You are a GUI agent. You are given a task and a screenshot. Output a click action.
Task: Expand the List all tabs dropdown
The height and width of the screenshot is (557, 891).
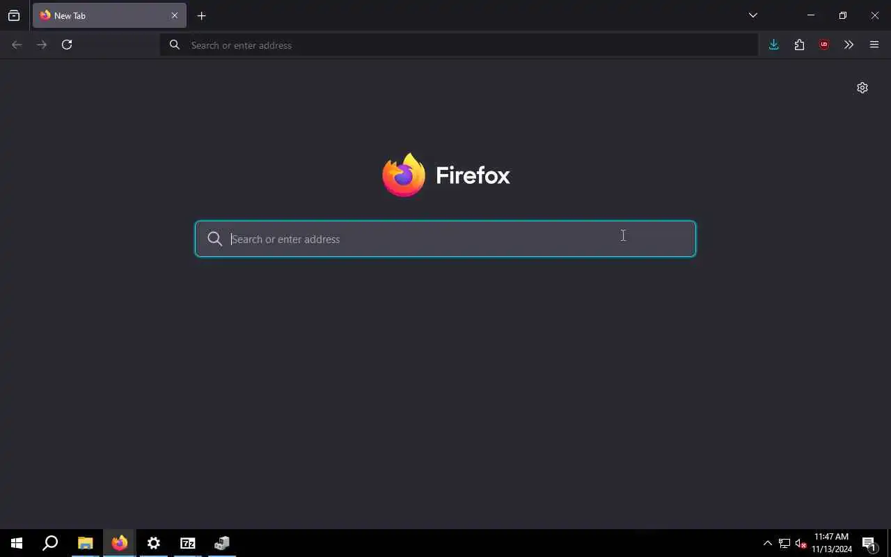752,15
